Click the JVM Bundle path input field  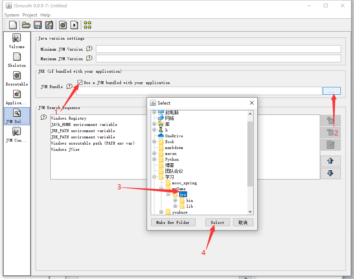point(199,91)
